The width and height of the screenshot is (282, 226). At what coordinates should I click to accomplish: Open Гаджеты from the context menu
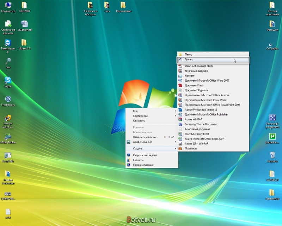point(152,160)
